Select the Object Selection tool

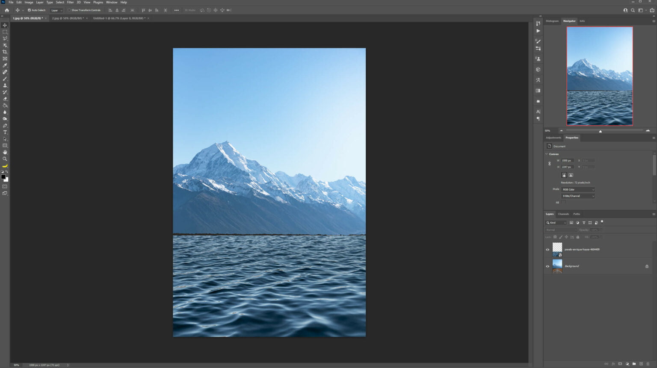5,45
